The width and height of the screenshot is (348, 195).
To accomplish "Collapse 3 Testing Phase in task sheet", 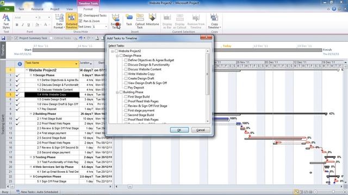I will [x=31, y=157].
